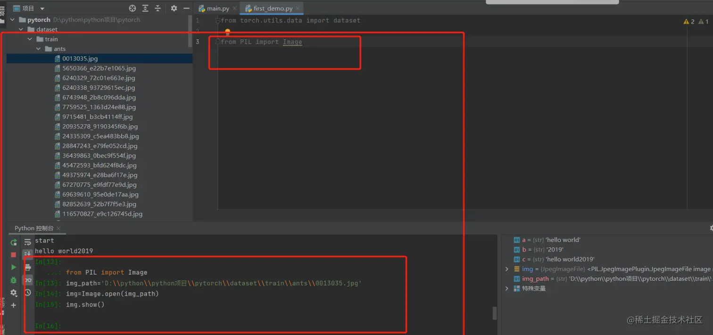Click the intention lightbulb in editor
The height and width of the screenshot is (335, 713).
[227, 32]
